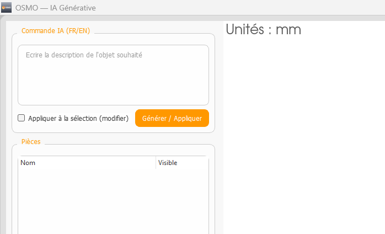Click the white 3D viewport area
The height and width of the screenshot is (234, 385).
(x=303, y=138)
